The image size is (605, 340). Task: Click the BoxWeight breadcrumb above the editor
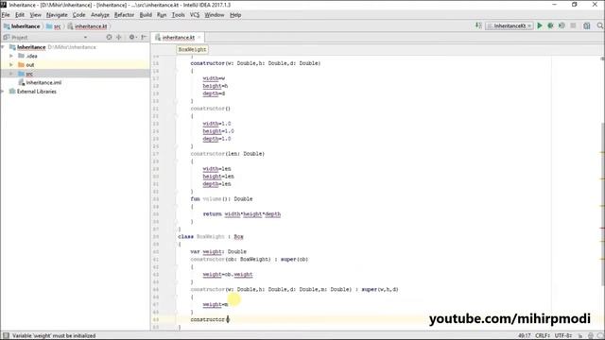click(192, 49)
